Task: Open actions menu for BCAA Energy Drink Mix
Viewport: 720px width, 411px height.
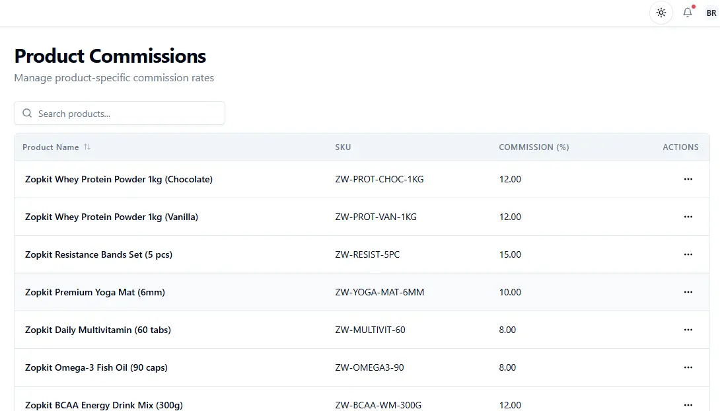Action: [x=688, y=404]
